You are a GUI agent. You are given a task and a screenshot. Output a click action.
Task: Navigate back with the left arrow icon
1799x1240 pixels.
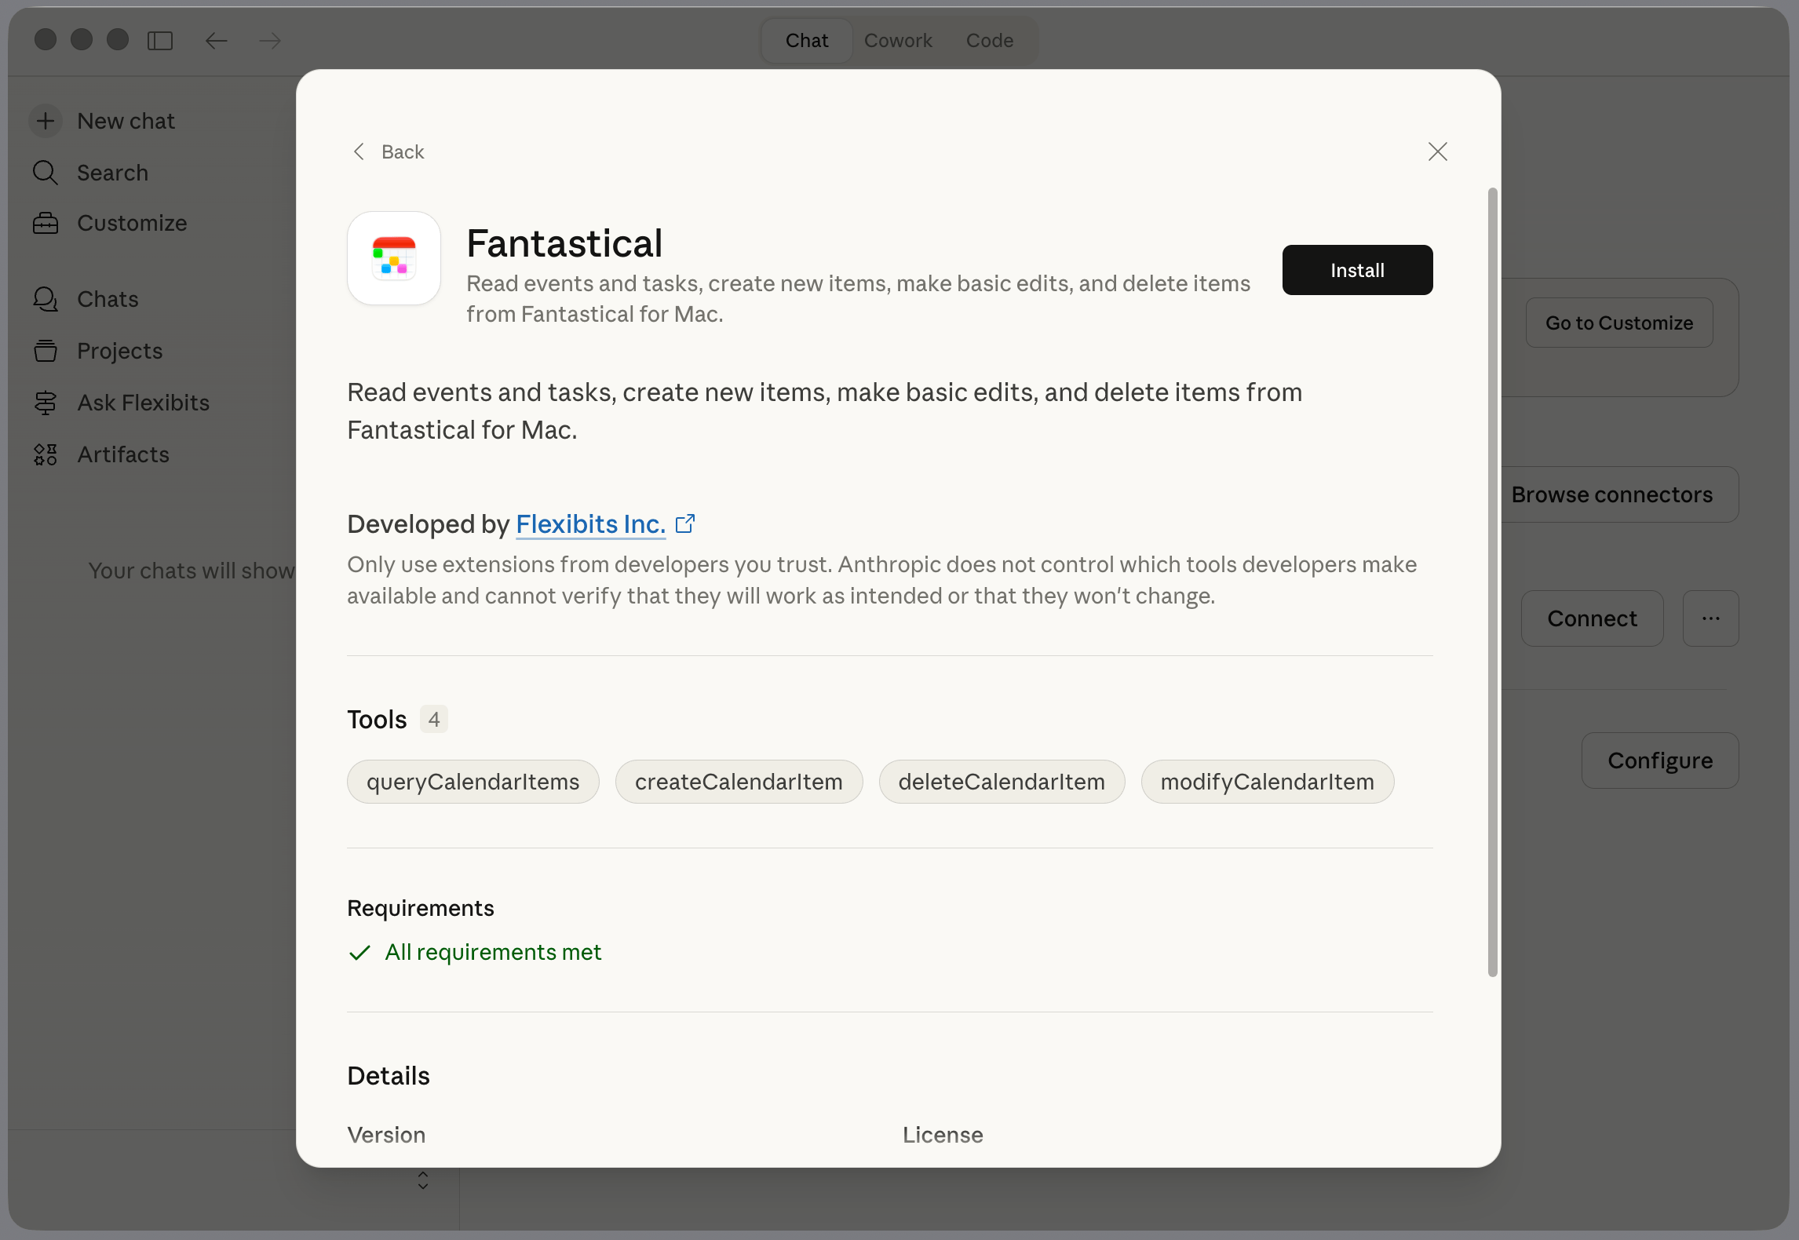pos(216,41)
